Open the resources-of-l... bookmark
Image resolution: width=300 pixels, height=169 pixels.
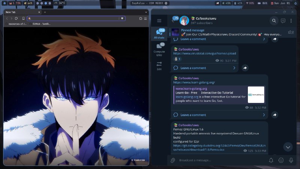tap(16, 24)
